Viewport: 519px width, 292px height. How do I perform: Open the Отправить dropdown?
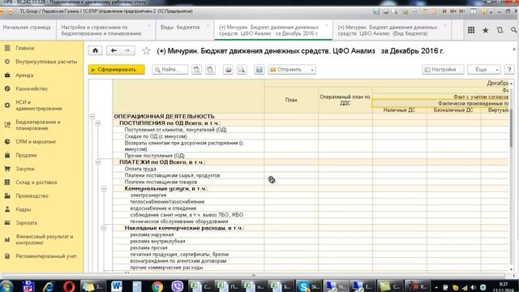click(x=292, y=70)
